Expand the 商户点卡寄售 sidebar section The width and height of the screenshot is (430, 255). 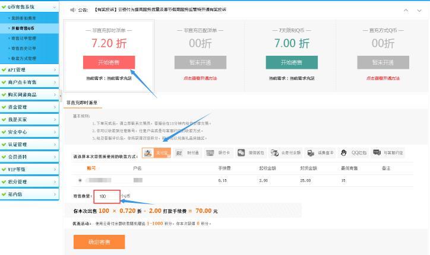tap(55, 82)
